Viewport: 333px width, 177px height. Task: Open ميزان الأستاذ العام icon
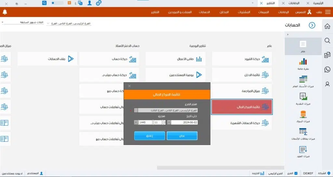pos(303,79)
